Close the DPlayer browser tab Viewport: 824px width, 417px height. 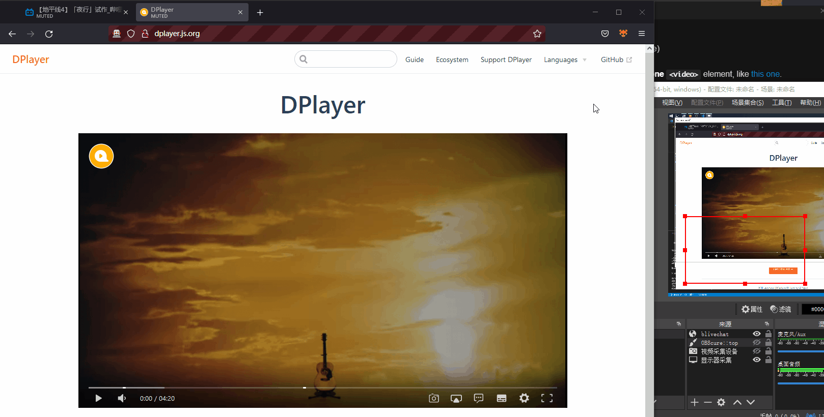240,12
